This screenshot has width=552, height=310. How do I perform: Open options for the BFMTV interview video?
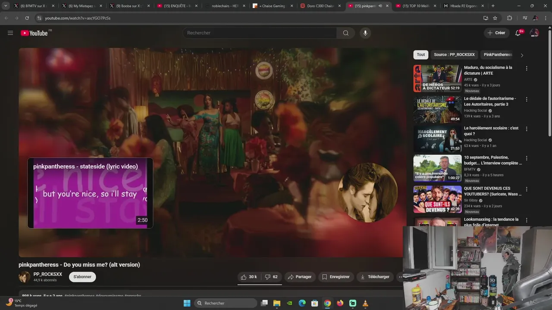526,158
